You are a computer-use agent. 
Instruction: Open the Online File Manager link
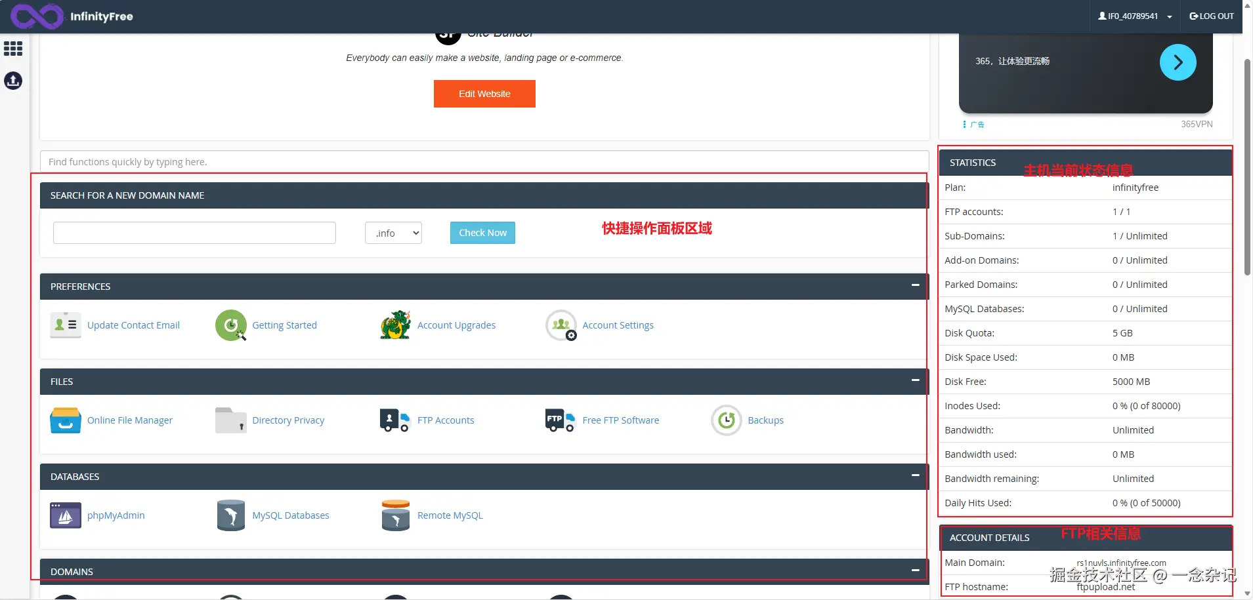[130, 420]
